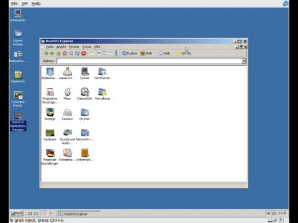
Task: Select the Drucker printers icon
Action: click(84, 114)
